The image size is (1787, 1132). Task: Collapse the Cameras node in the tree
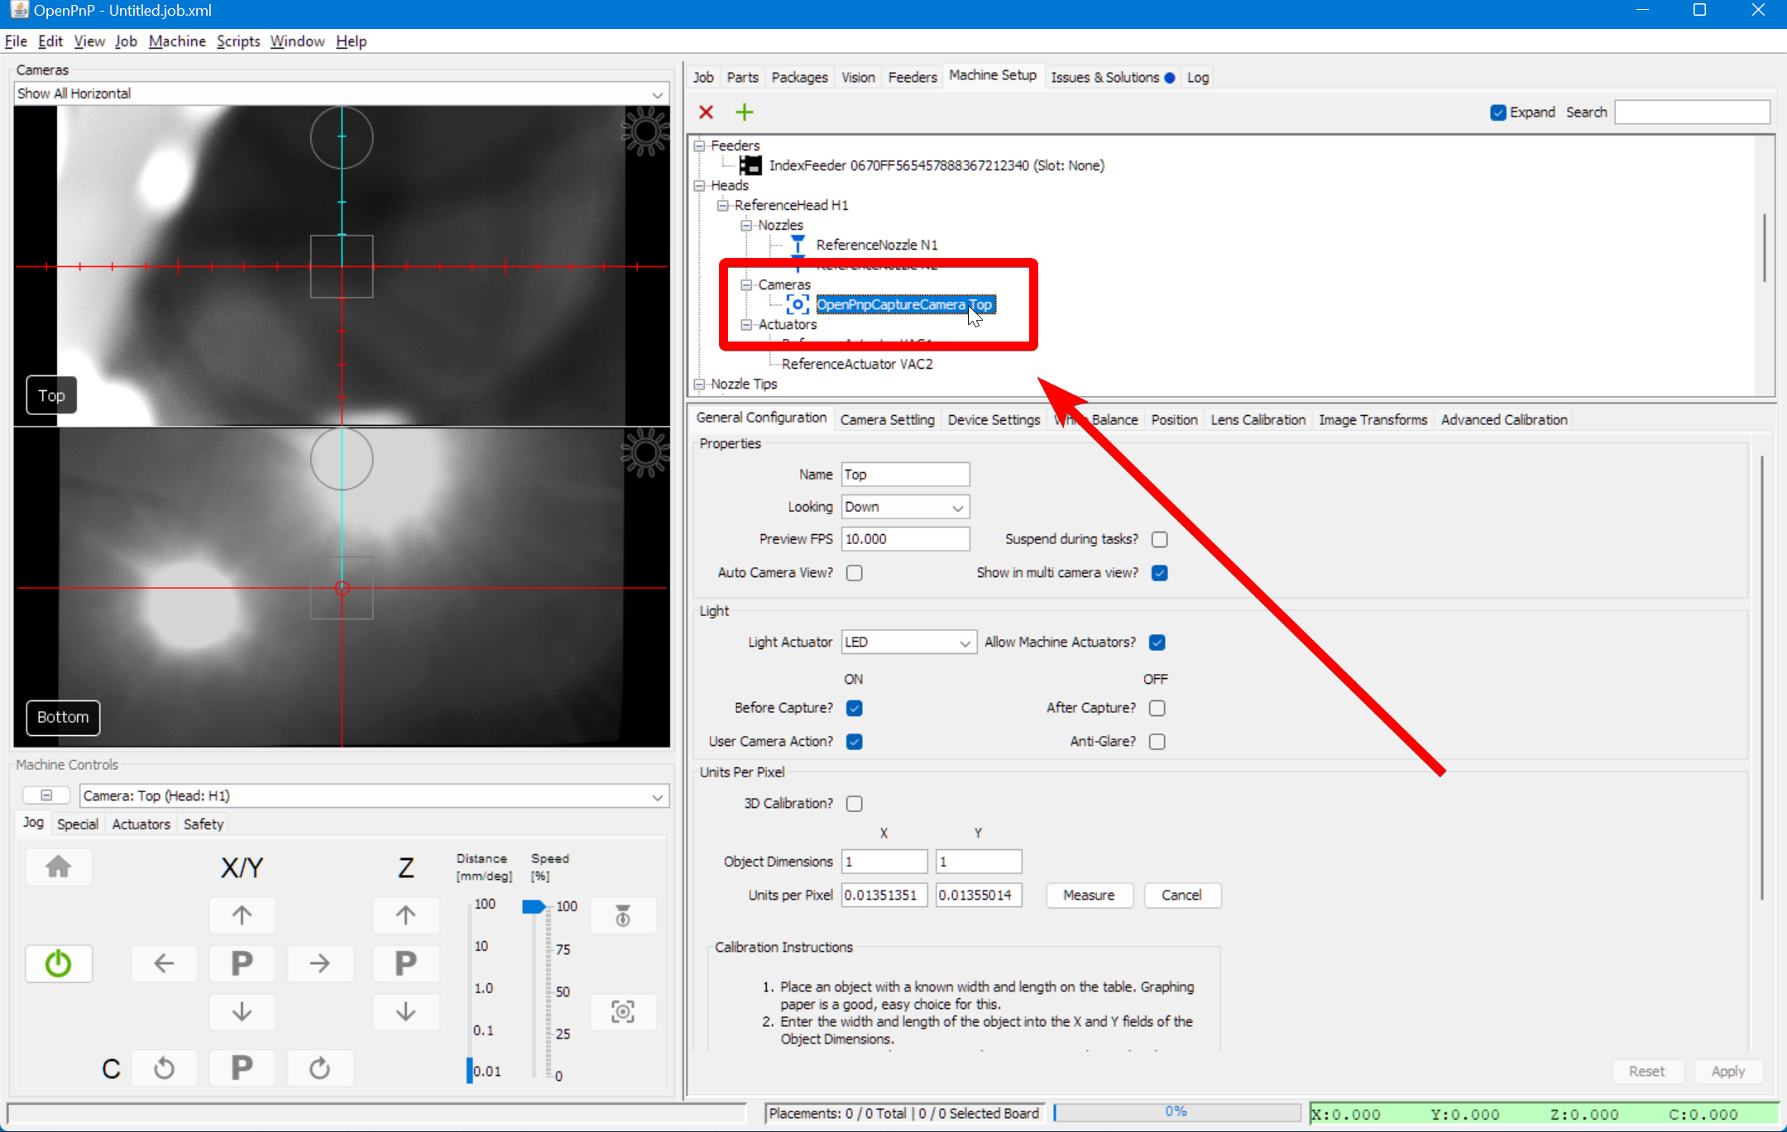(x=746, y=284)
